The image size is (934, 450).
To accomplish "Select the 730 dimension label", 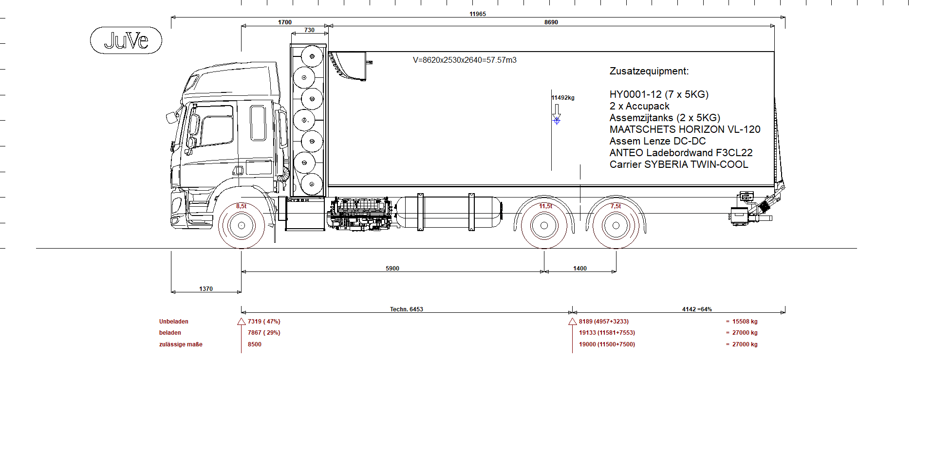I will 309,30.
